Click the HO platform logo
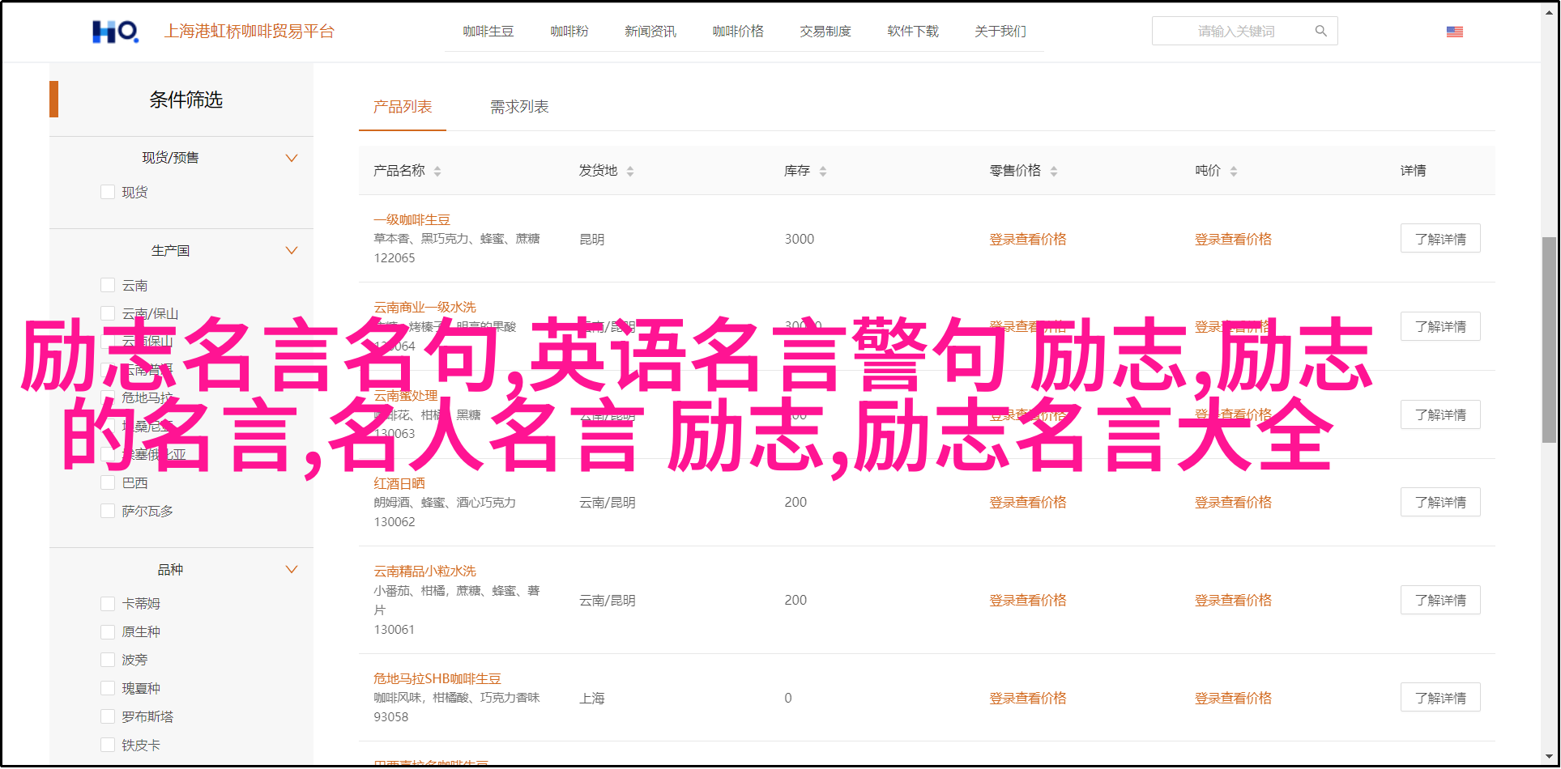1561x769 pixels. point(116,32)
